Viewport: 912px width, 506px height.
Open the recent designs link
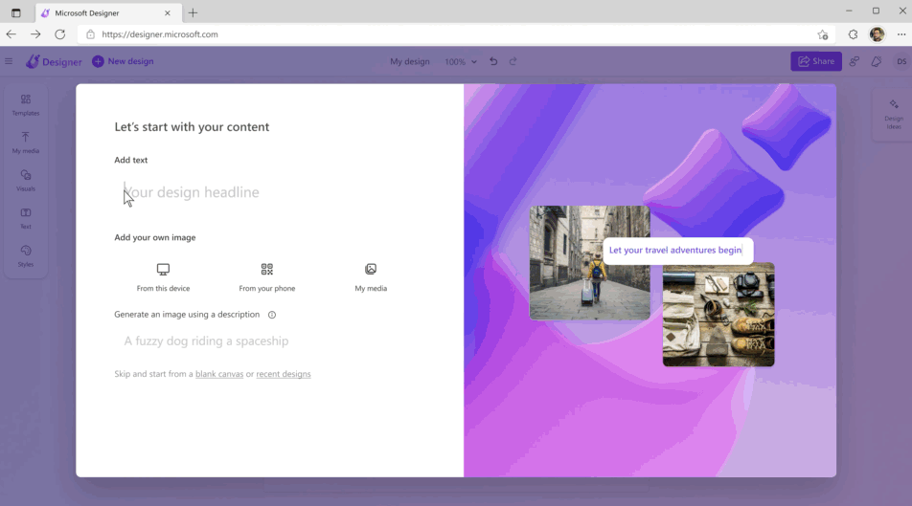[x=284, y=374]
